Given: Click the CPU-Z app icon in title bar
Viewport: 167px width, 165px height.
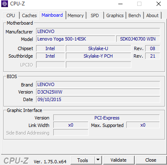Looking at the screenshot, I should [5, 4].
